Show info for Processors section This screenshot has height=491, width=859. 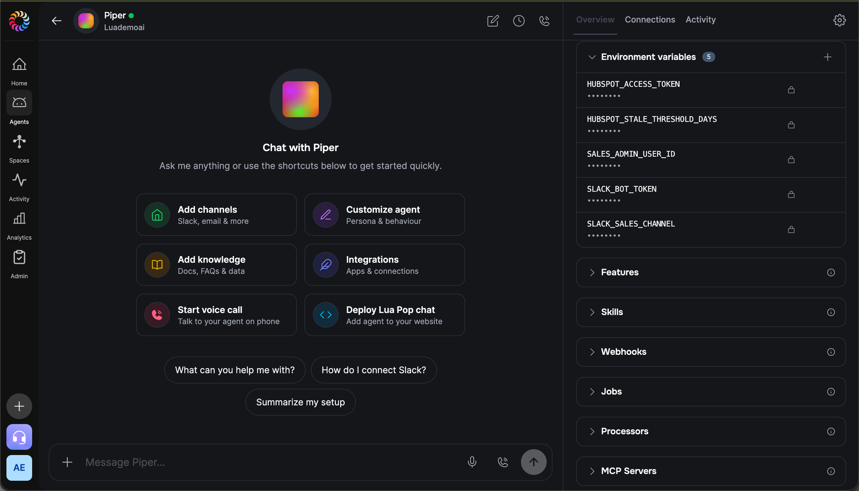coord(831,431)
